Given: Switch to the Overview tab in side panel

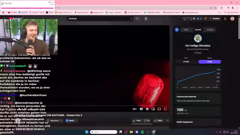Looking at the screenshot, I should tap(198, 30).
